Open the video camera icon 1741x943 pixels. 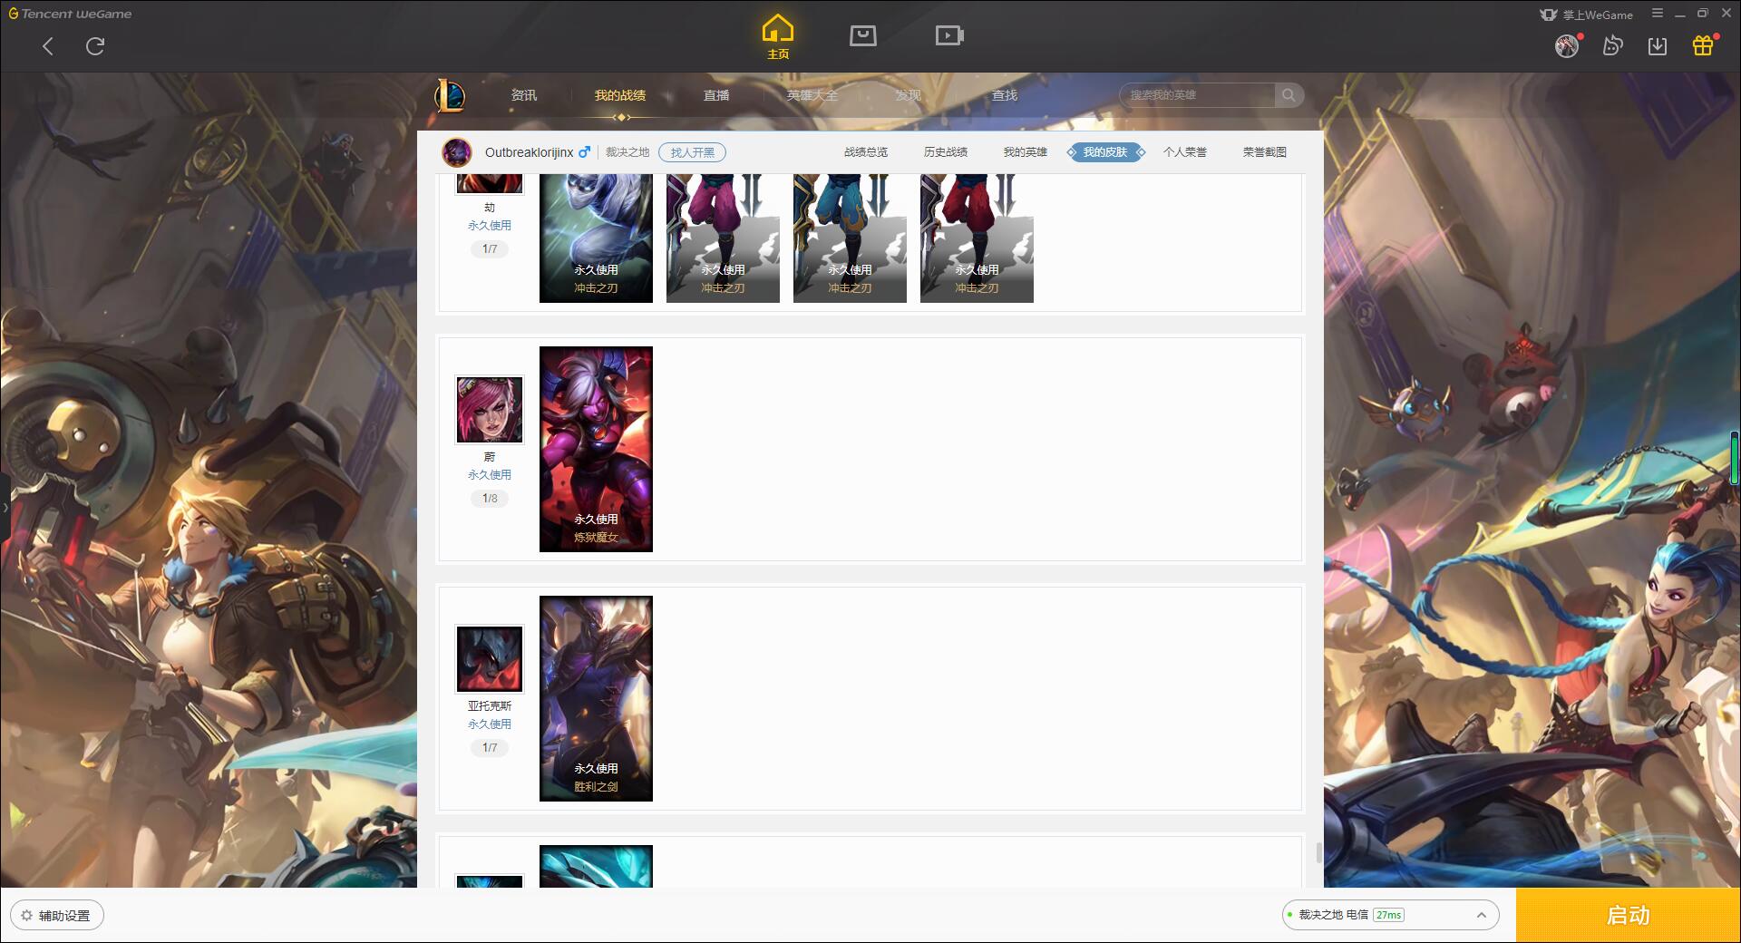coord(949,35)
